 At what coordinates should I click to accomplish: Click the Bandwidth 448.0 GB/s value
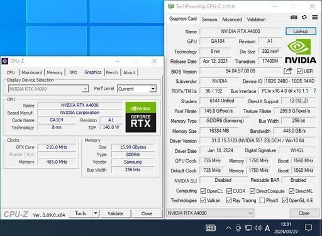pos(294,131)
